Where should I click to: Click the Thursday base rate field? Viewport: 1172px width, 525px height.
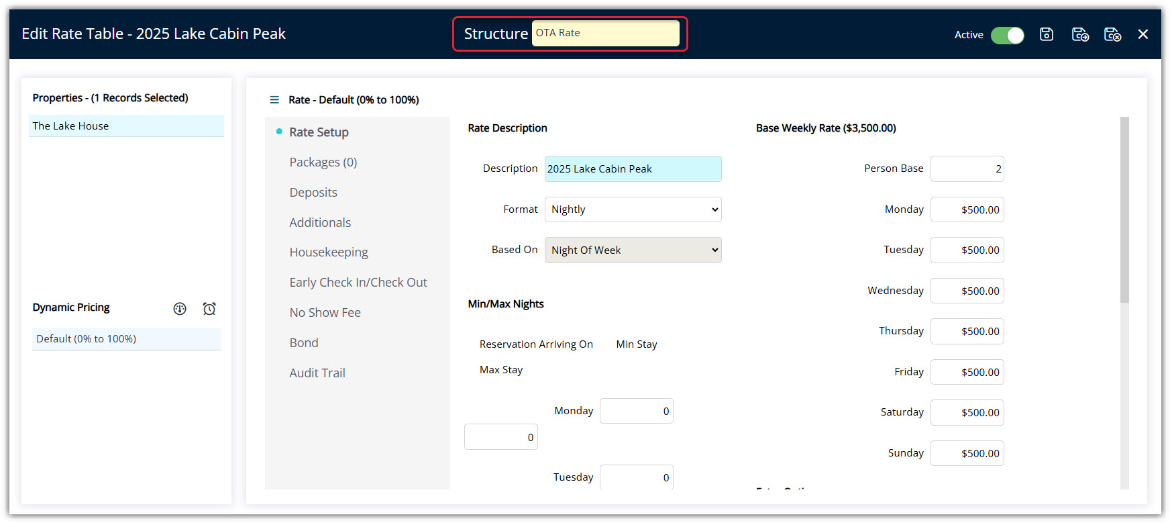point(967,331)
